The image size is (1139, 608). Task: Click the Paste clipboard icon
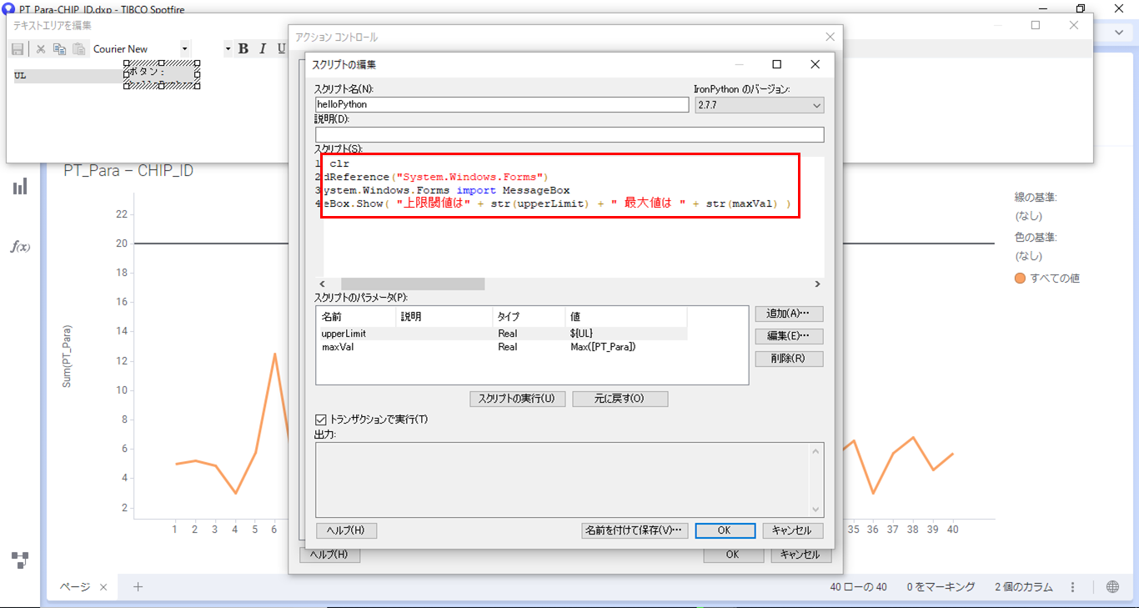79,49
